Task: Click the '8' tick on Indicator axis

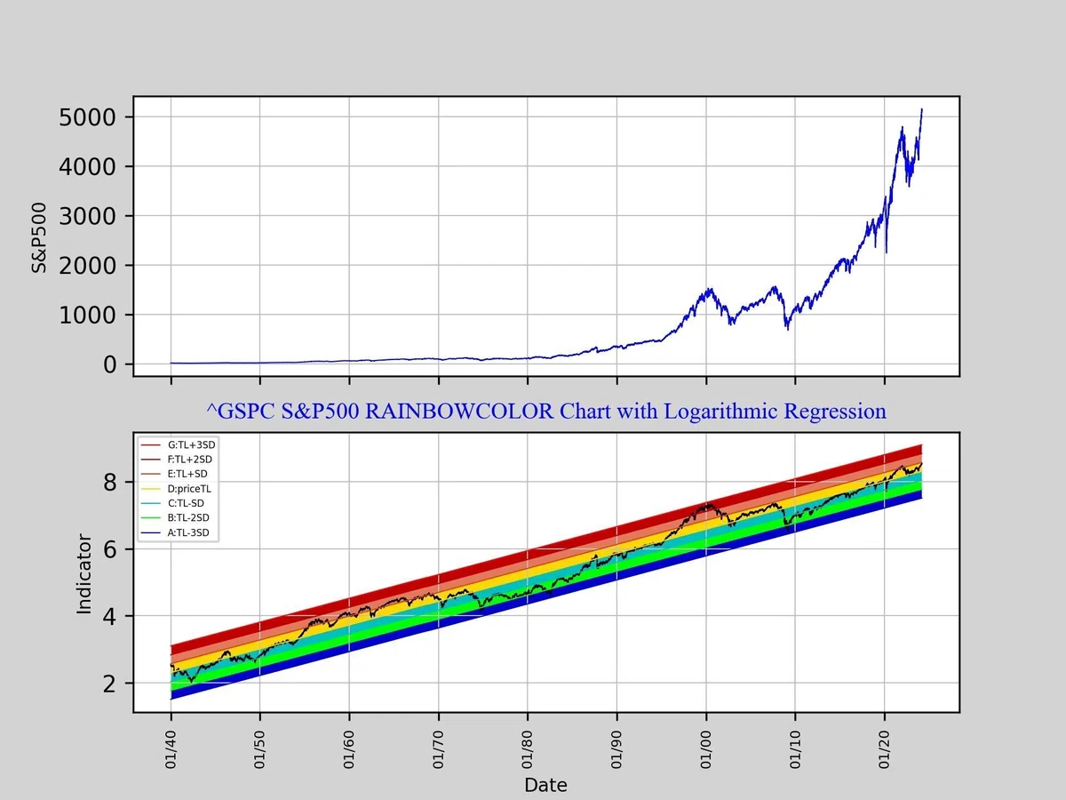Action: [x=111, y=483]
